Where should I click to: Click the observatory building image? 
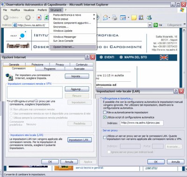[18, 45]
